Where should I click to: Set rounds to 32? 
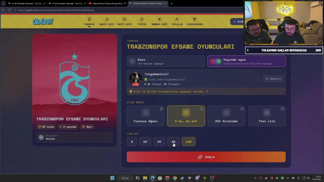tap(159, 142)
